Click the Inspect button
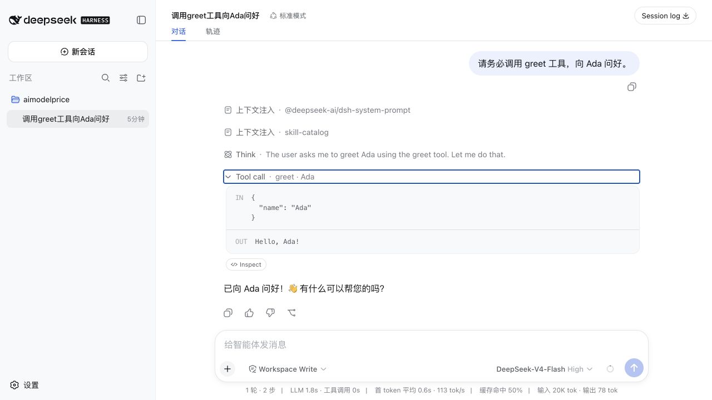712x400 pixels. point(246,264)
